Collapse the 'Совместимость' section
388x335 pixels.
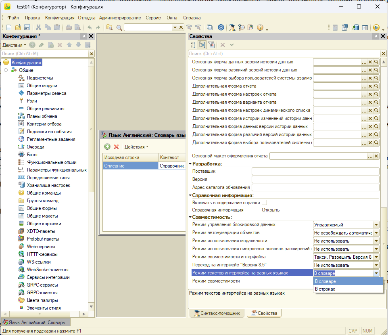pos(190,217)
